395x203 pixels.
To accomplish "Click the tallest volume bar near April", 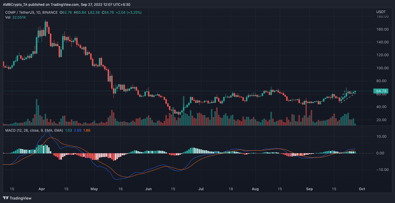I will [x=36, y=112].
